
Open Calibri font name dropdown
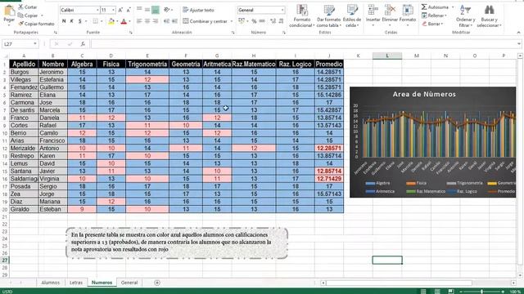click(97, 11)
